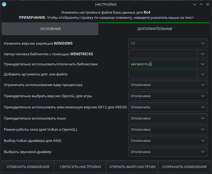Click the arrow next to the 'version=n,b' field
The width and height of the screenshot is (212, 174).
pos(203,64)
